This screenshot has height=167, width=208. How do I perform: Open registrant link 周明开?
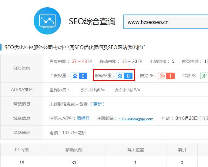83,118
